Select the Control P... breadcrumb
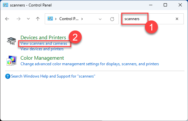 point(69,19)
